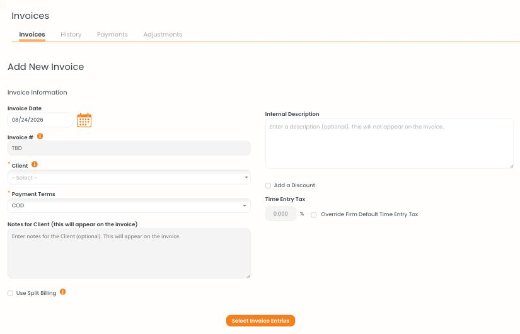Click the Payment Terms label
The height and width of the screenshot is (334, 520).
pyautogui.click(x=33, y=194)
